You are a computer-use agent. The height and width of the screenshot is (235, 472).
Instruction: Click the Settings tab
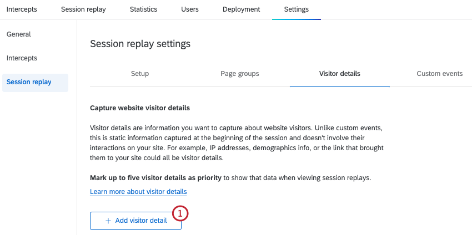297,9
